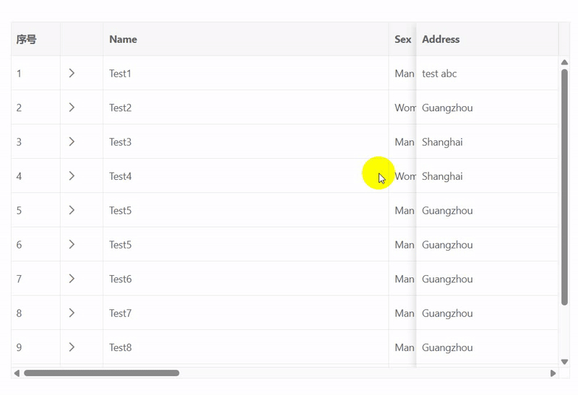Click the horizontal scrollbar right arrow
Viewport: 578px width, 395px height.
(x=553, y=373)
